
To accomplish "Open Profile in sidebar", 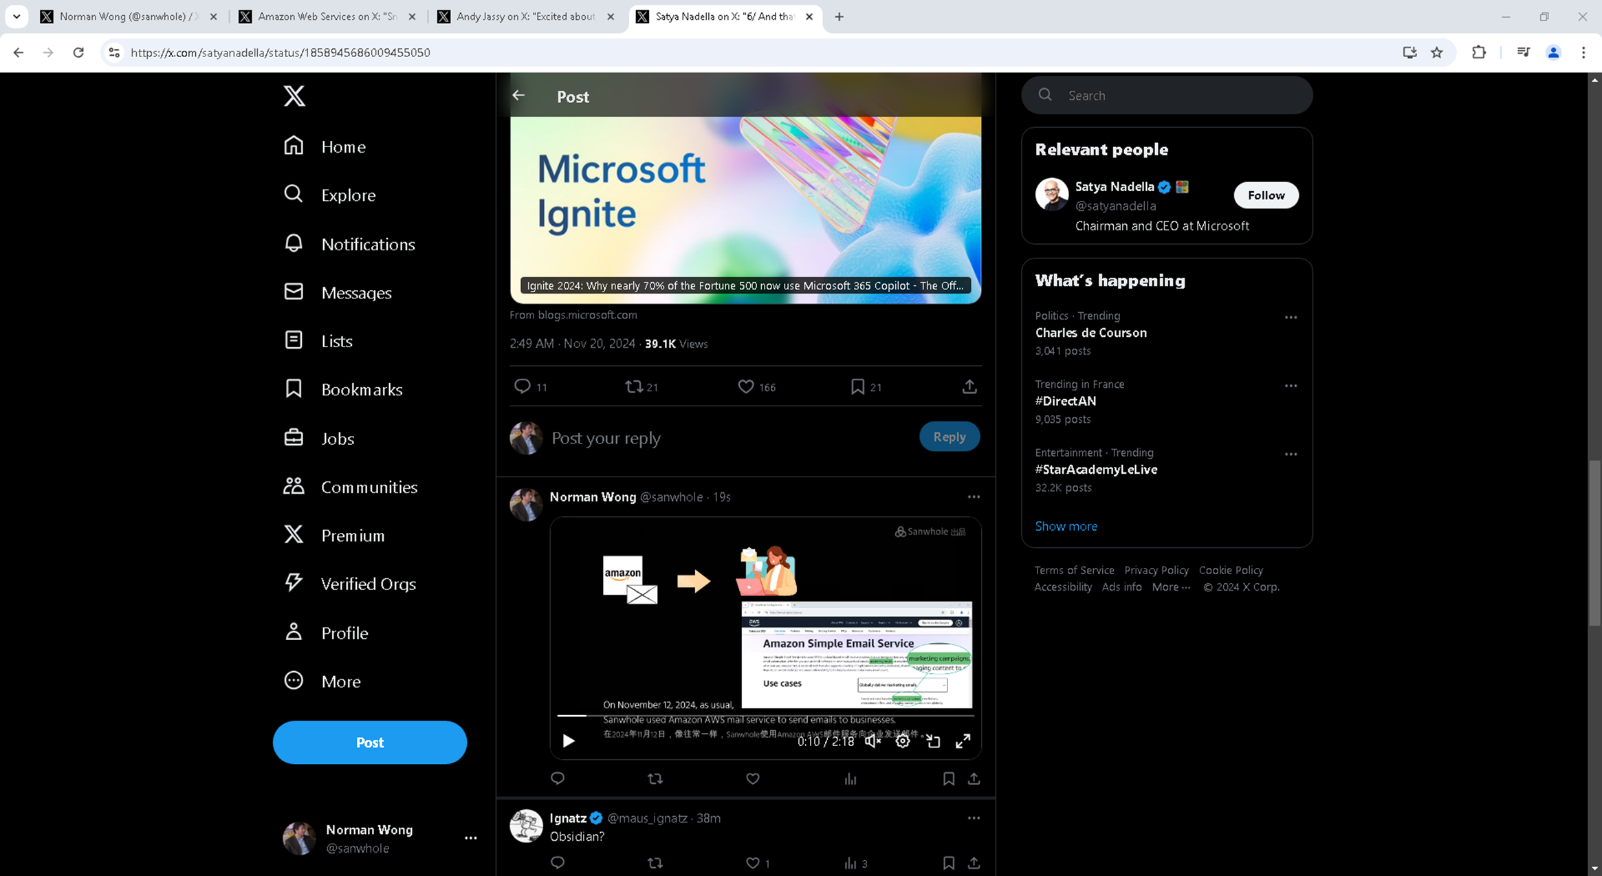I will [326, 633].
